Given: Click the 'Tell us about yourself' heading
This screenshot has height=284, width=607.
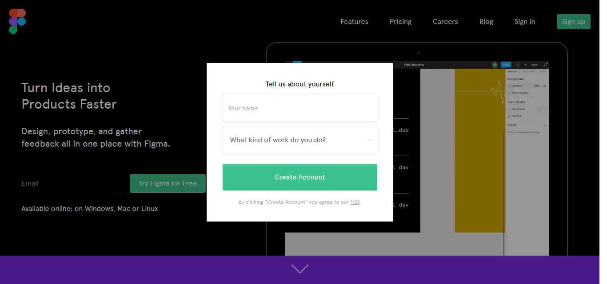Looking at the screenshot, I should pos(300,84).
